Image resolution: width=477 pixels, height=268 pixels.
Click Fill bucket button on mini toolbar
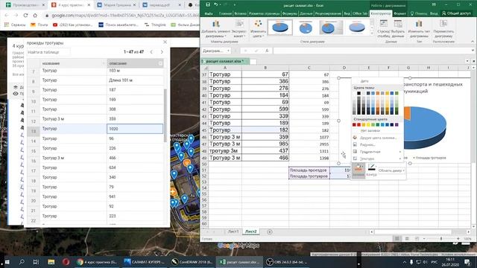[x=358, y=170]
